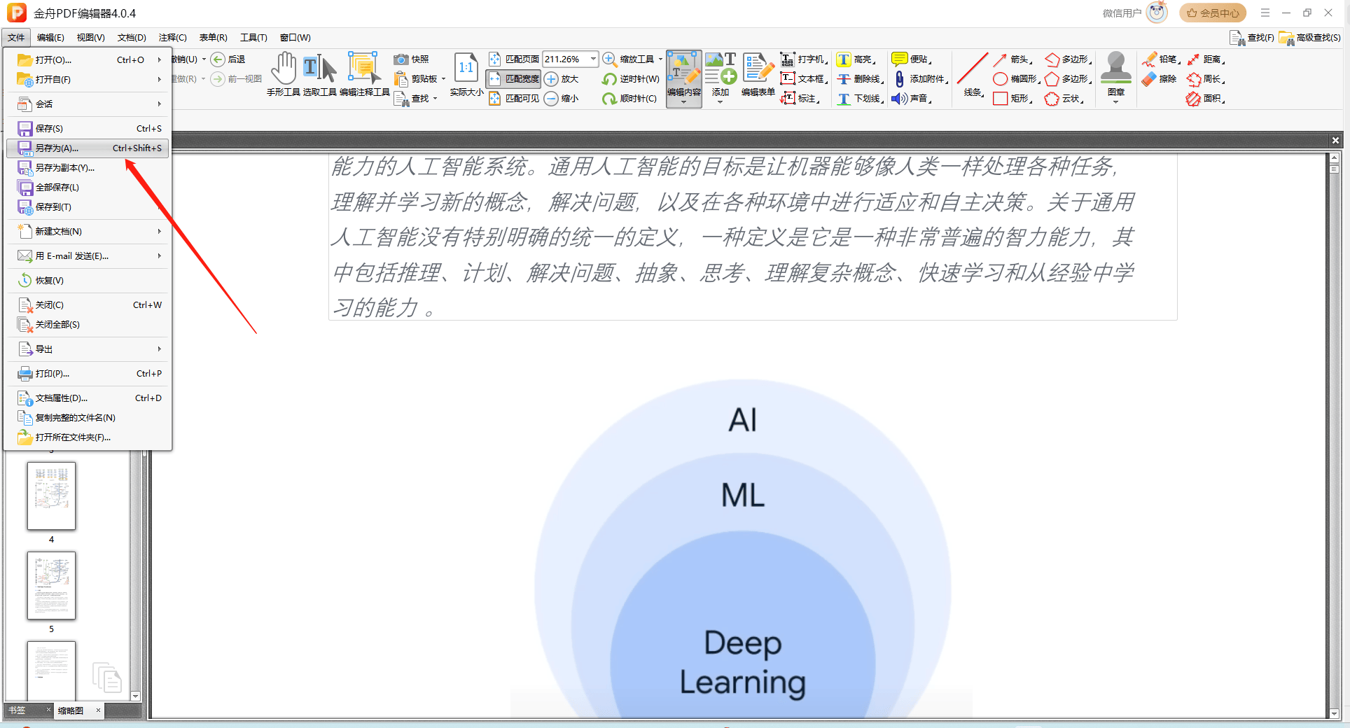The height and width of the screenshot is (728, 1350).
Task: Rotate page counterclockwise (逆时针)
Action: click(610, 79)
